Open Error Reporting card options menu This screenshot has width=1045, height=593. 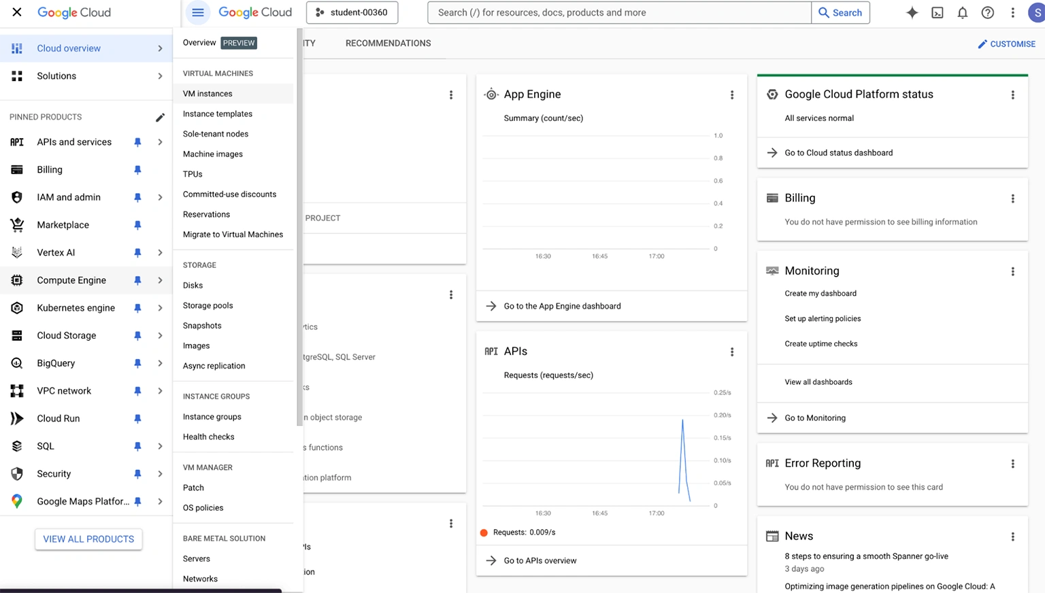(1013, 464)
